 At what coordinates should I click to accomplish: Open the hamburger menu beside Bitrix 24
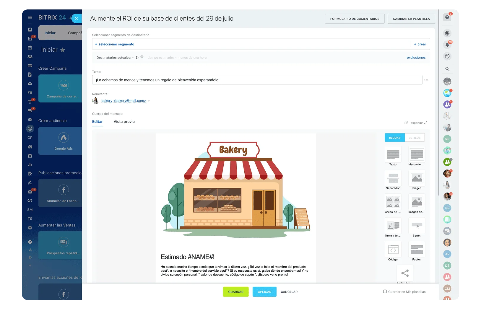click(x=30, y=18)
